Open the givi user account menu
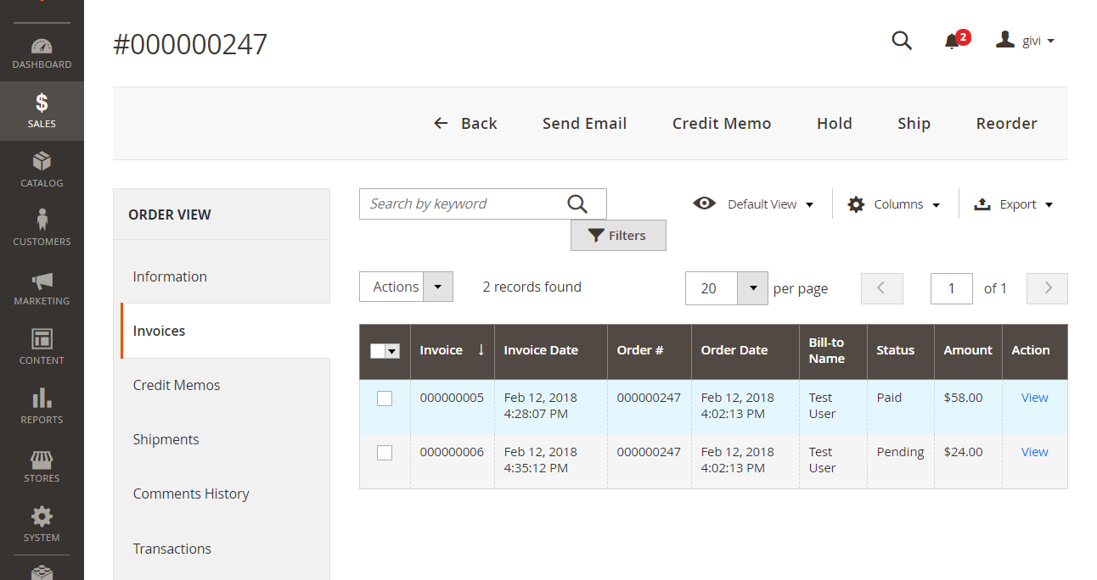The height and width of the screenshot is (580, 1097). tap(1025, 40)
